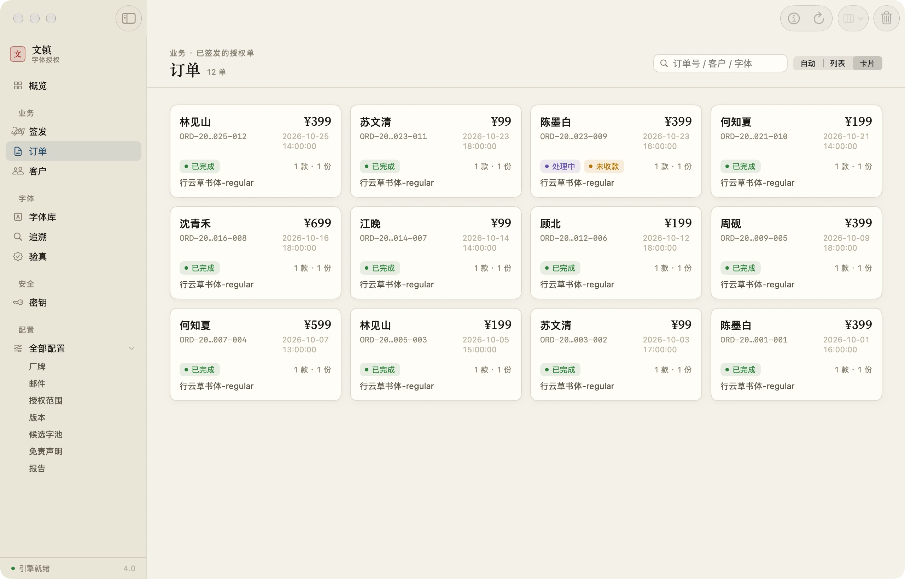Image resolution: width=905 pixels, height=579 pixels.
Task: Select 授权范围 config sub-item
Action: [46, 400]
